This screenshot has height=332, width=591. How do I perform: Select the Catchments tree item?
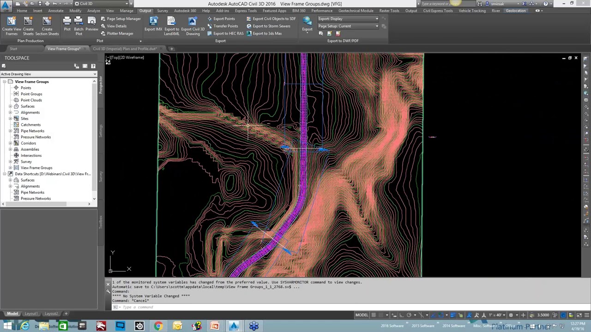click(x=30, y=125)
